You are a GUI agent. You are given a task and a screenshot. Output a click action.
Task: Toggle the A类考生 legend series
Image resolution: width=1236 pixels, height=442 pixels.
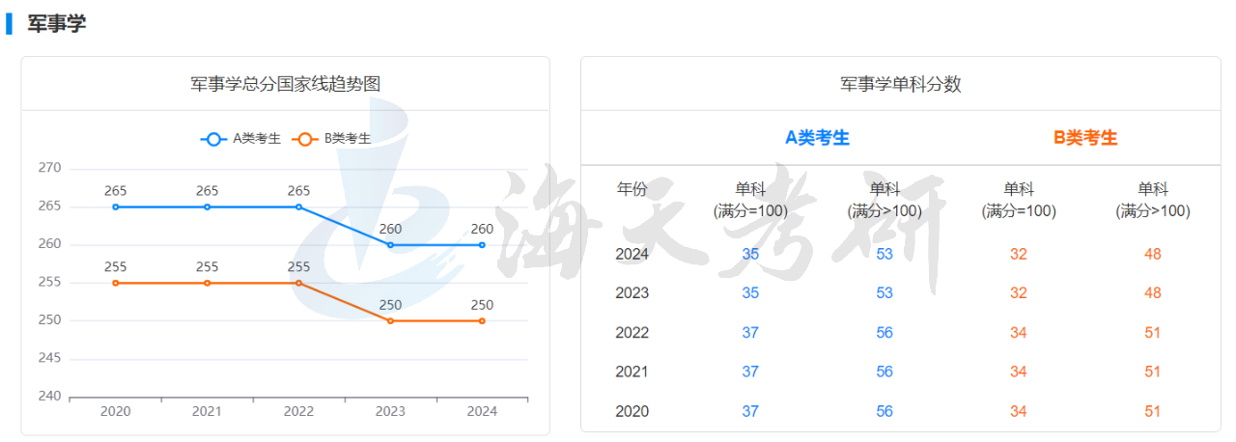[241, 138]
